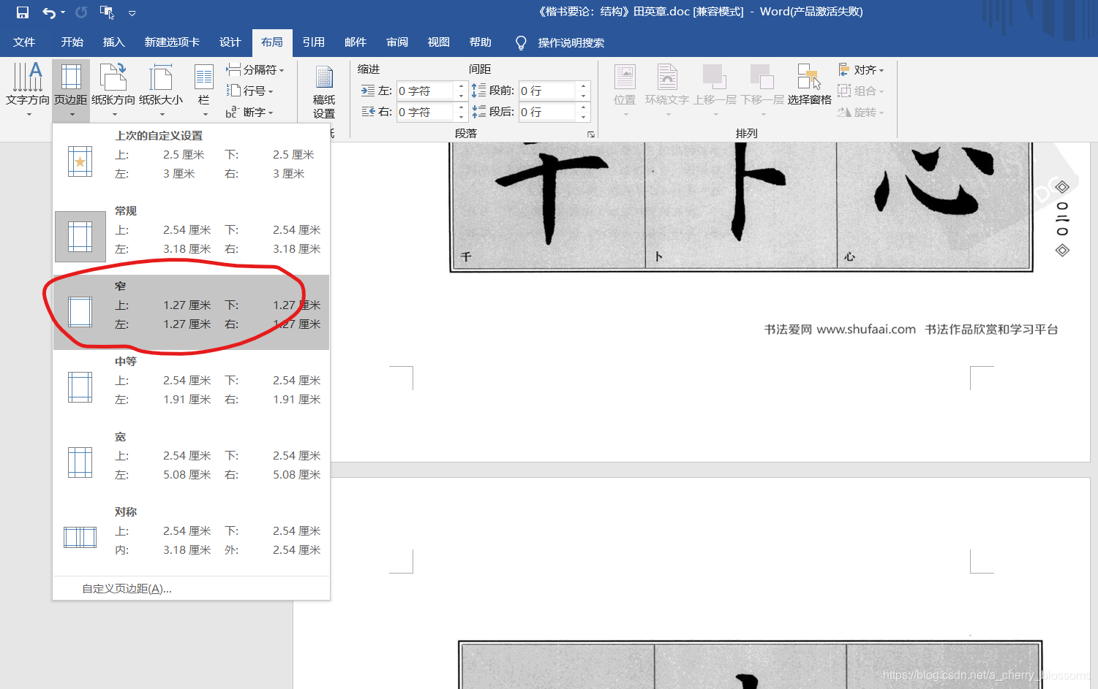Image resolution: width=1098 pixels, height=689 pixels.
Task: Switch to the 插入 tab
Action: [113, 42]
